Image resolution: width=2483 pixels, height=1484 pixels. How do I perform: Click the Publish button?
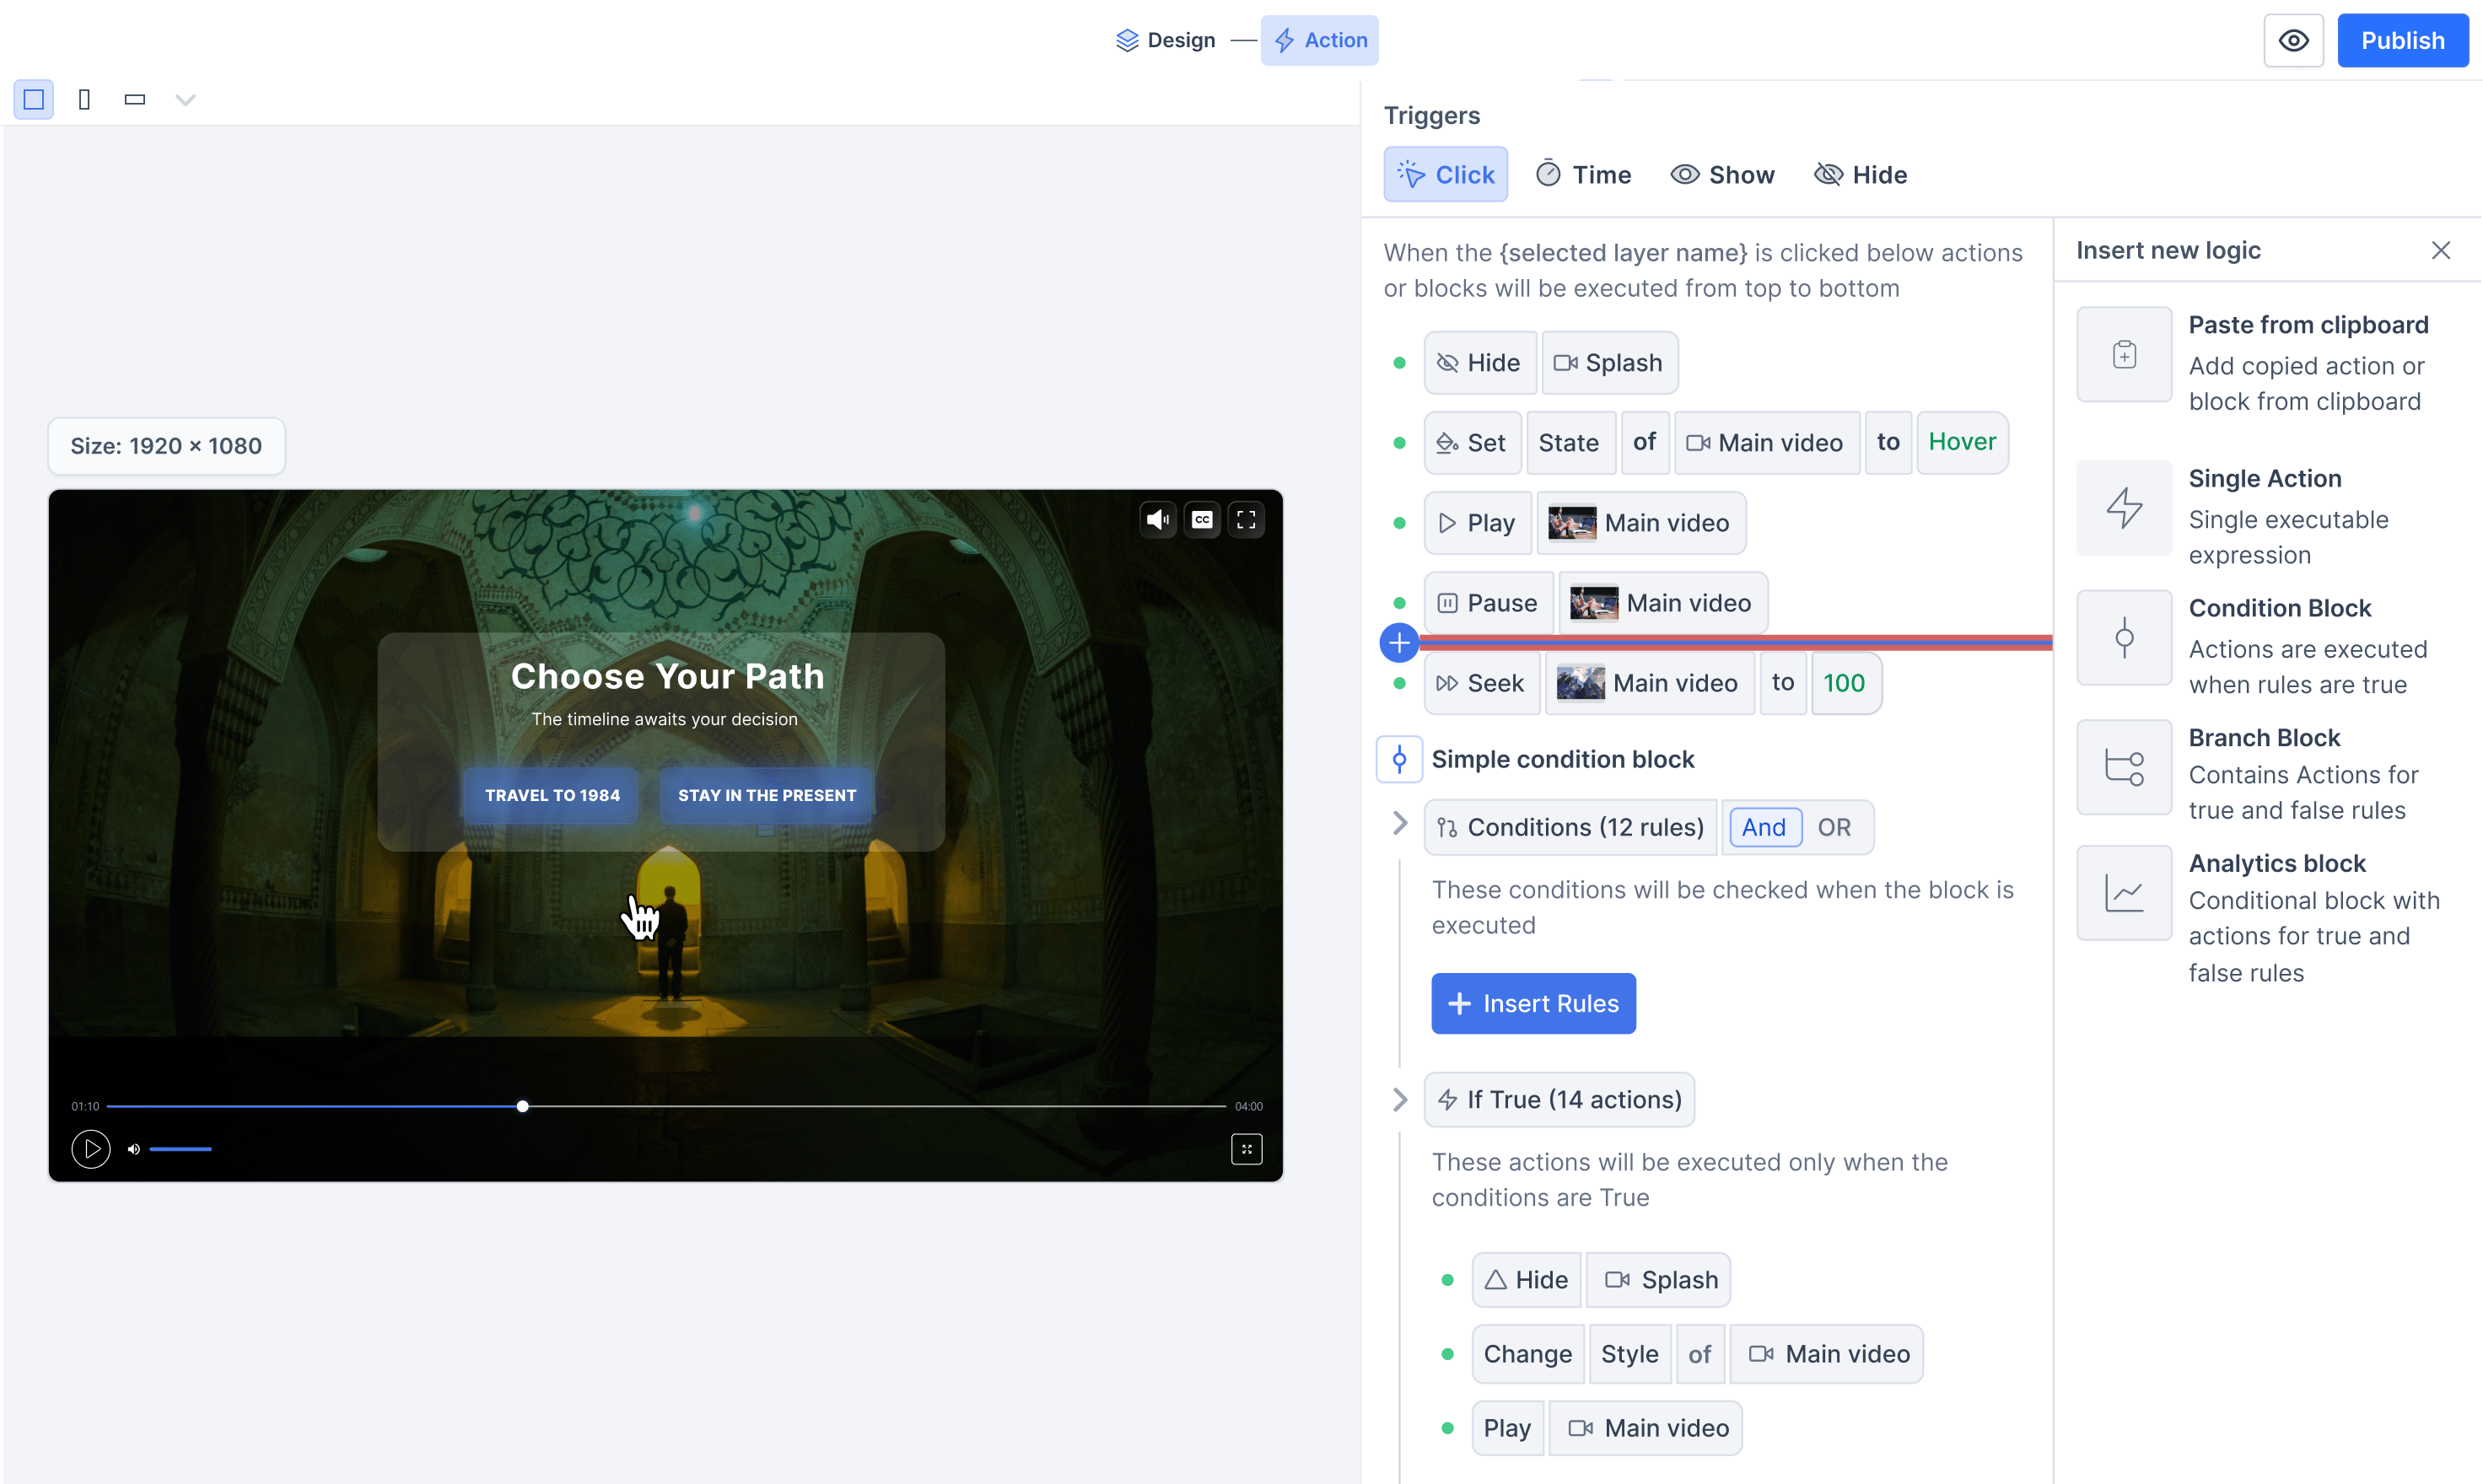pos(2403,40)
